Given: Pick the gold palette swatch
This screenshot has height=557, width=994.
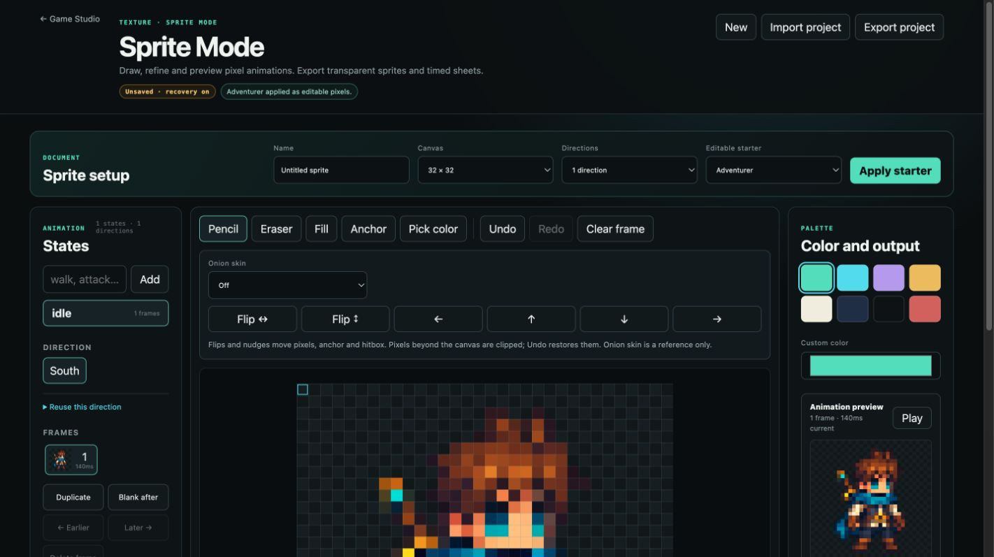Looking at the screenshot, I should (925, 277).
